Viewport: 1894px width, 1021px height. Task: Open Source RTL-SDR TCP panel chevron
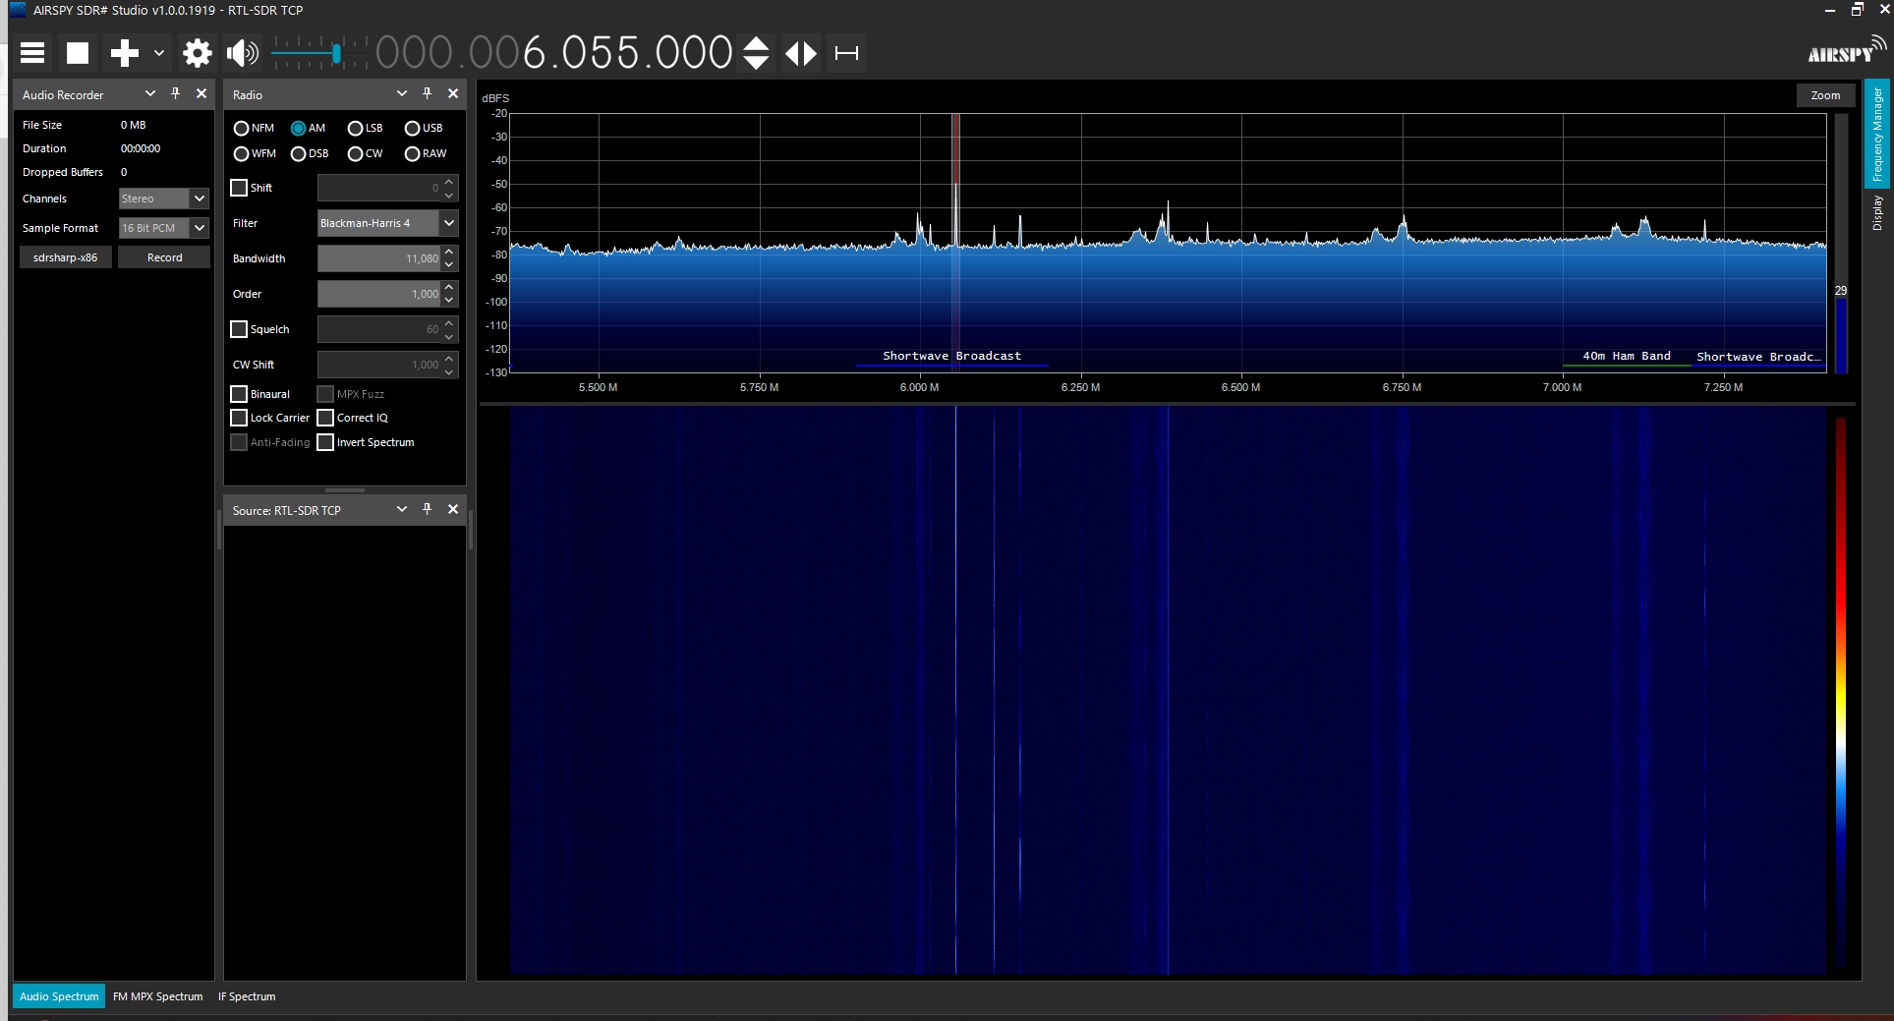(x=402, y=509)
